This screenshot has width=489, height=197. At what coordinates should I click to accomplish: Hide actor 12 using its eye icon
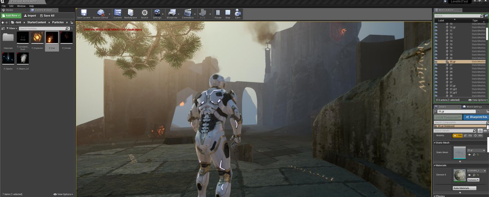pyautogui.click(x=436, y=34)
